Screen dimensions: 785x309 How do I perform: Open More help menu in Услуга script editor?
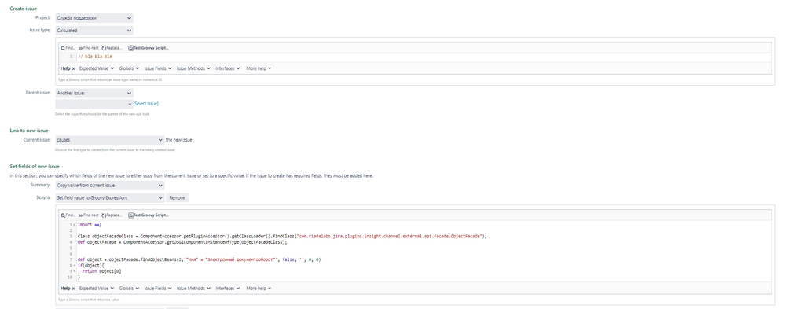[259, 289]
